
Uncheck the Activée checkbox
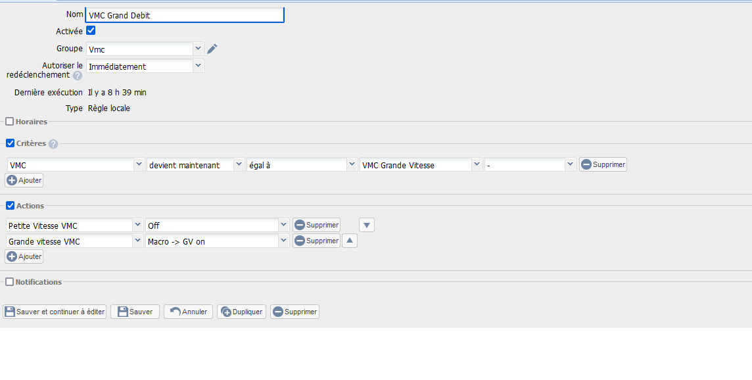[91, 31]
